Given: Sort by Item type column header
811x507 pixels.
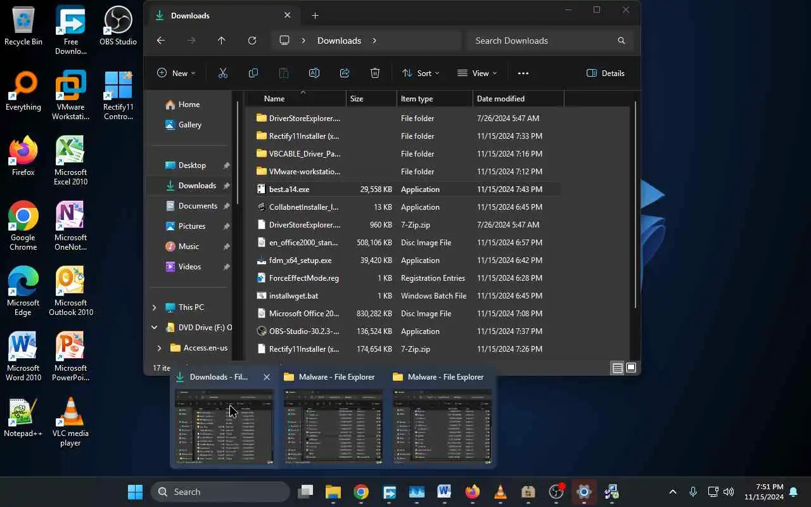Looking at the screenshot, I should click(x=435, y=98).
